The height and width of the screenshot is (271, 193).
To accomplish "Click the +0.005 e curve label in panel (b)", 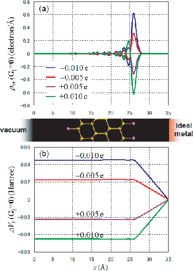I will 89,214.
